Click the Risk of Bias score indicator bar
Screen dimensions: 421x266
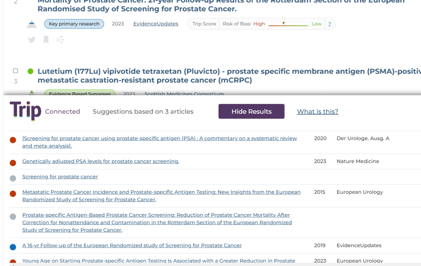288,24
